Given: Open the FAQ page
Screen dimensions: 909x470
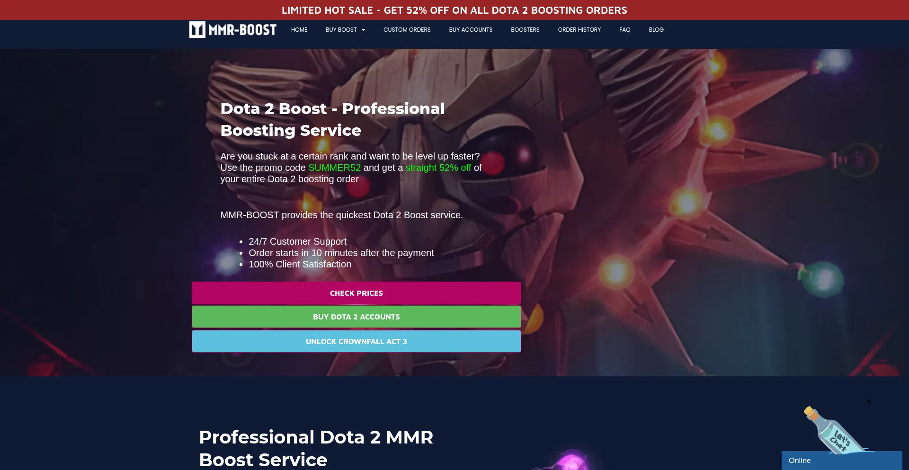Looking at the screenshot, I should 625,30.
